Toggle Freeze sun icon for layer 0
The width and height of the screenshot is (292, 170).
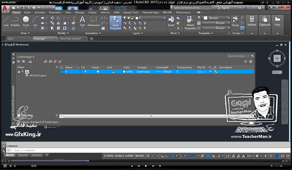[x=98, y=72]
